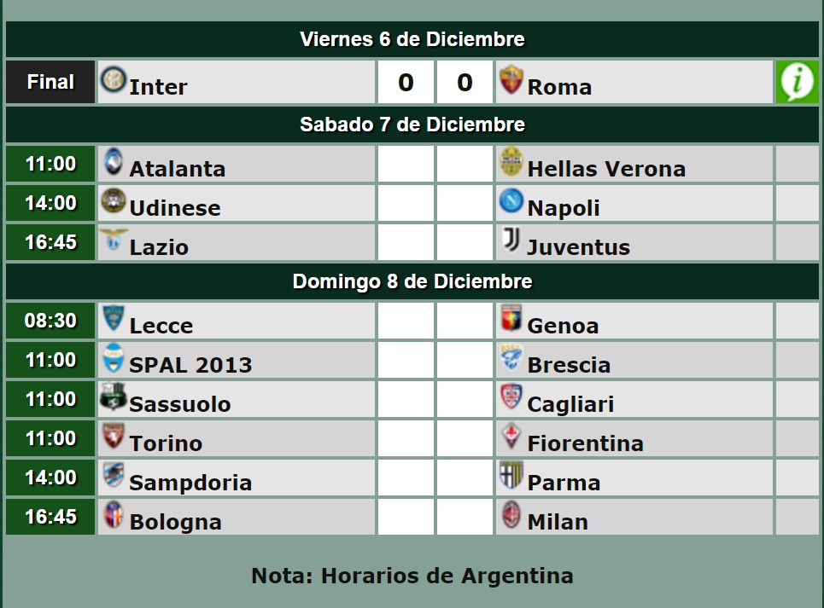This screenshot has height=608, width=824.
Task: Click the Domingo 8 de Diciembre header
Action: (412, 281)
